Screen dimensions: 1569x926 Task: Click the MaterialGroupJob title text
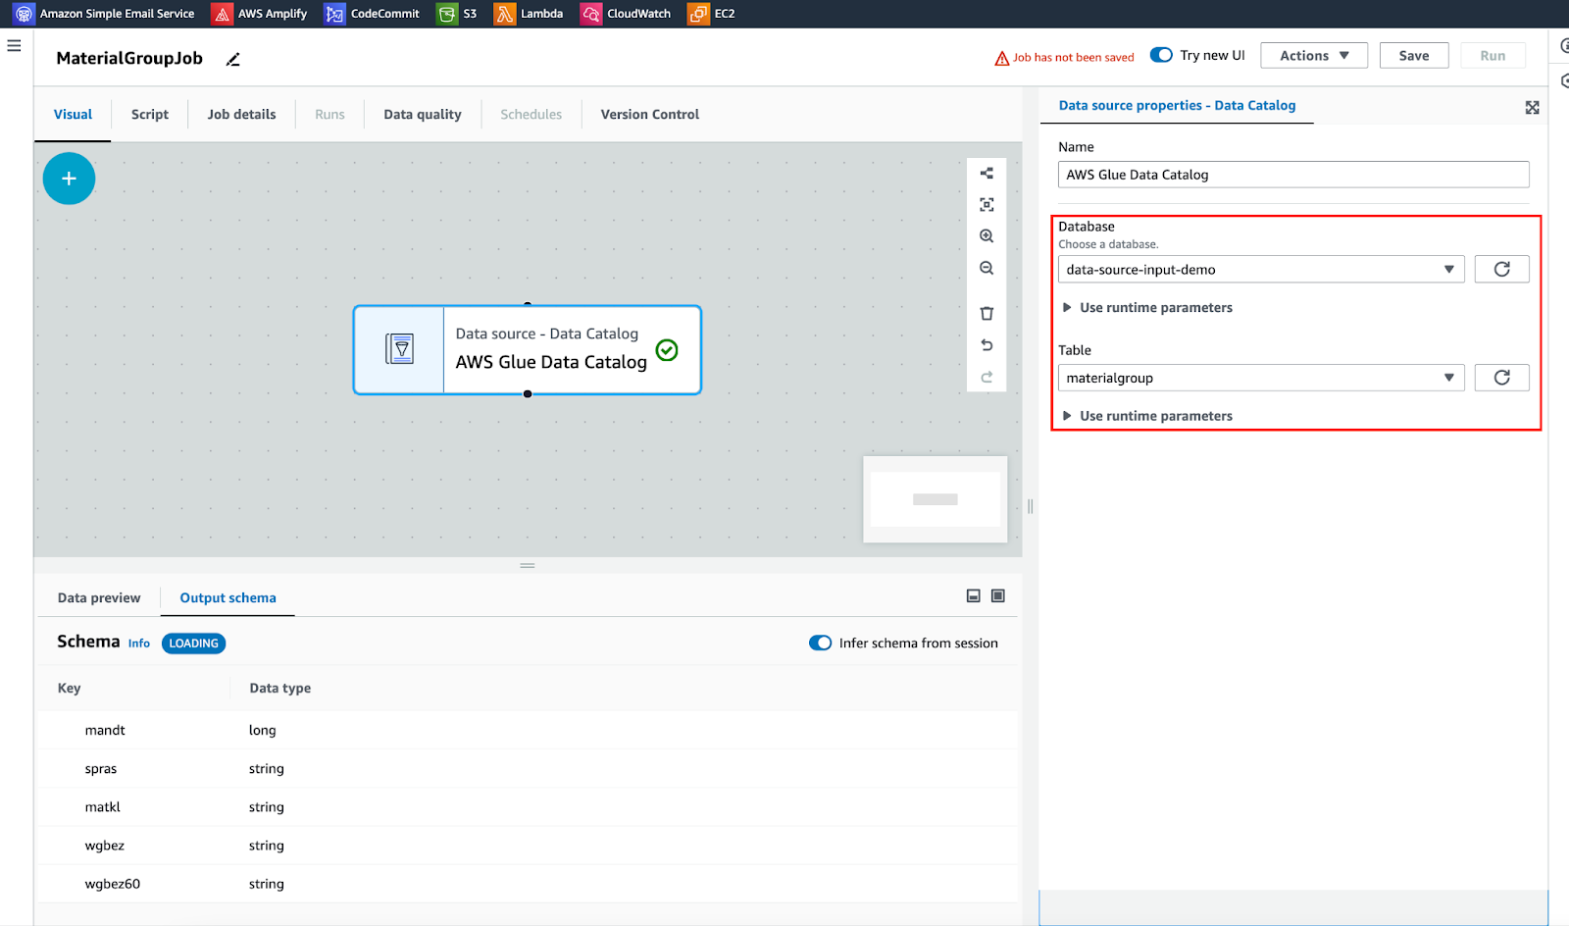pos(129,58)
